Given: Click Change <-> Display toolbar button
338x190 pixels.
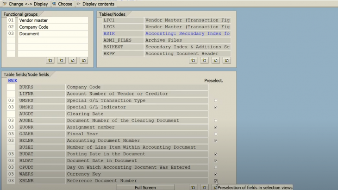Looking at the screenshot, I should (25, 4).
